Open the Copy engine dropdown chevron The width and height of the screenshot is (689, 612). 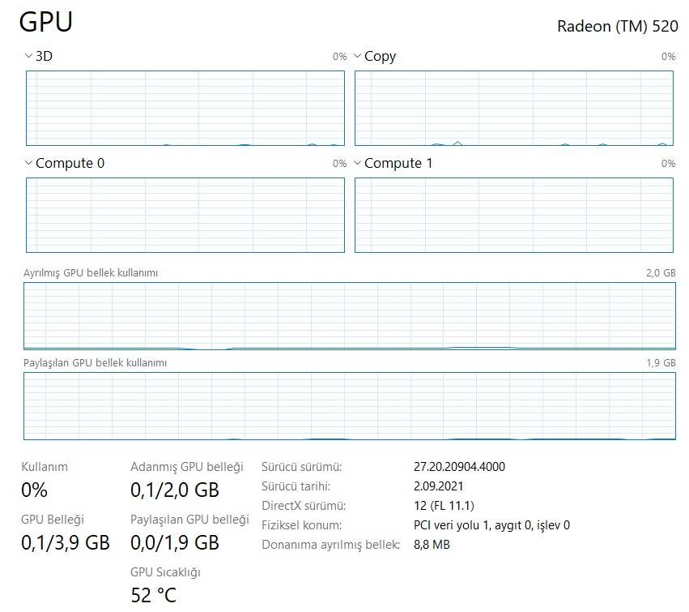point(357,56)
